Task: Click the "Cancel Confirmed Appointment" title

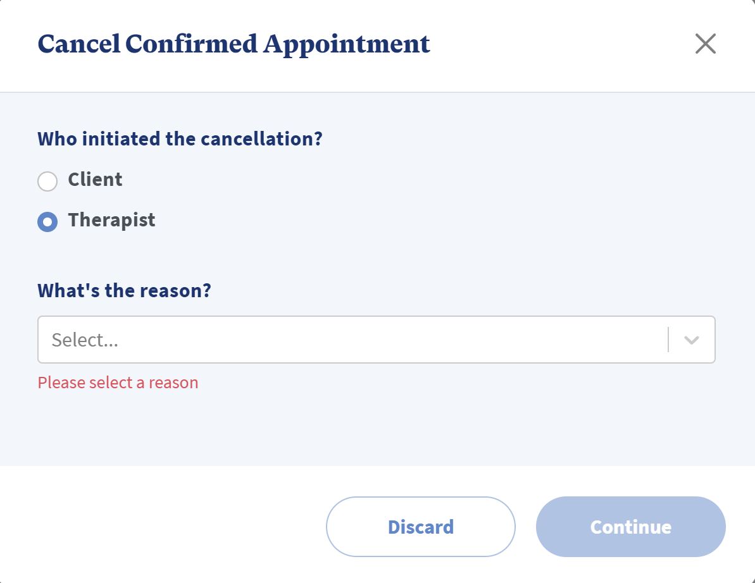Action: pos(234,44)
